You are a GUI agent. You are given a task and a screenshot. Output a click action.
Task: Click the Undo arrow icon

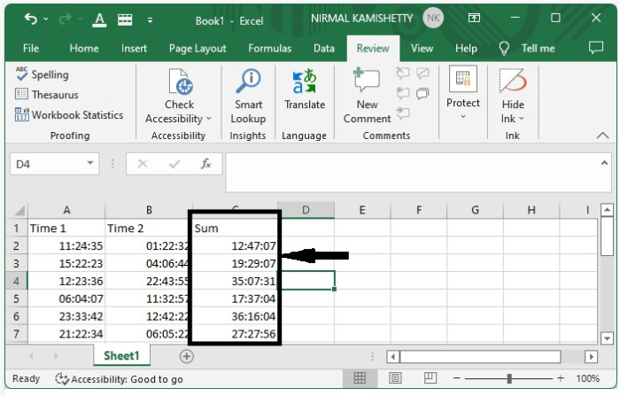pos(30,19)
